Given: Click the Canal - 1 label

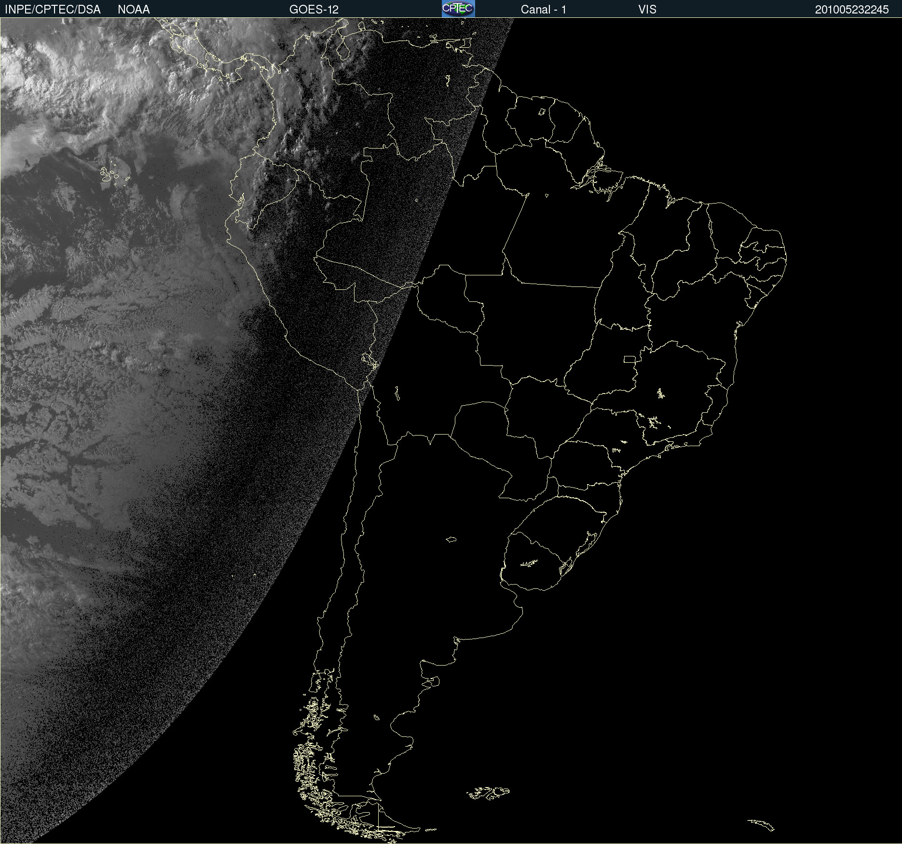Looking at the screenshot, I should 544,10.
